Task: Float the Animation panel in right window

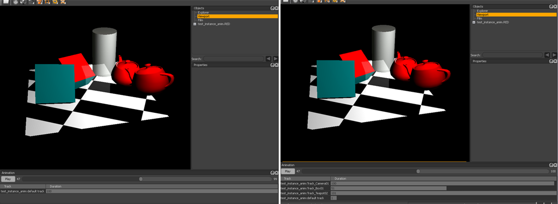Action: pos(551,165)
